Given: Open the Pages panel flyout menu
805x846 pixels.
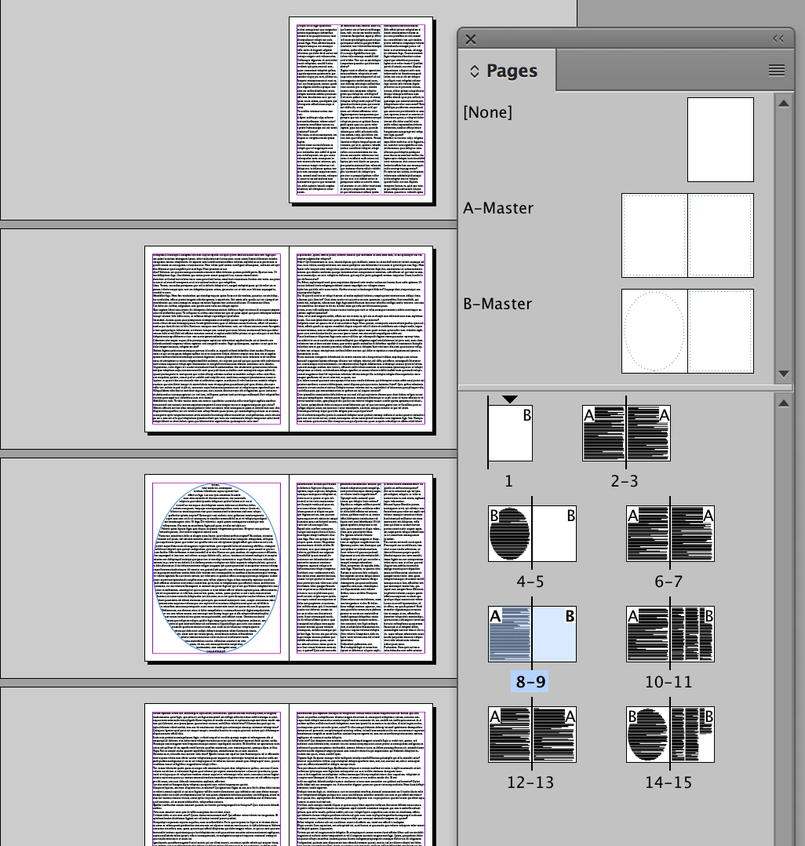Looking at the screenshot, I should tap(777, 70).
